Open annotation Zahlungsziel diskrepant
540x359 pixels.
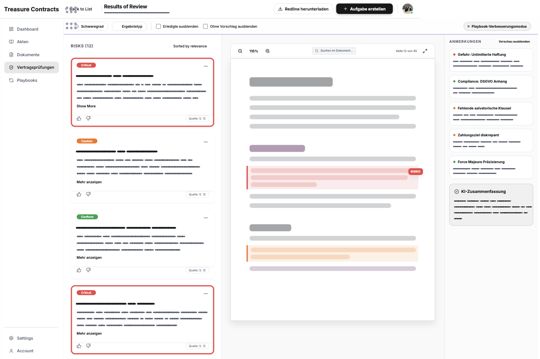coord(491,140)
